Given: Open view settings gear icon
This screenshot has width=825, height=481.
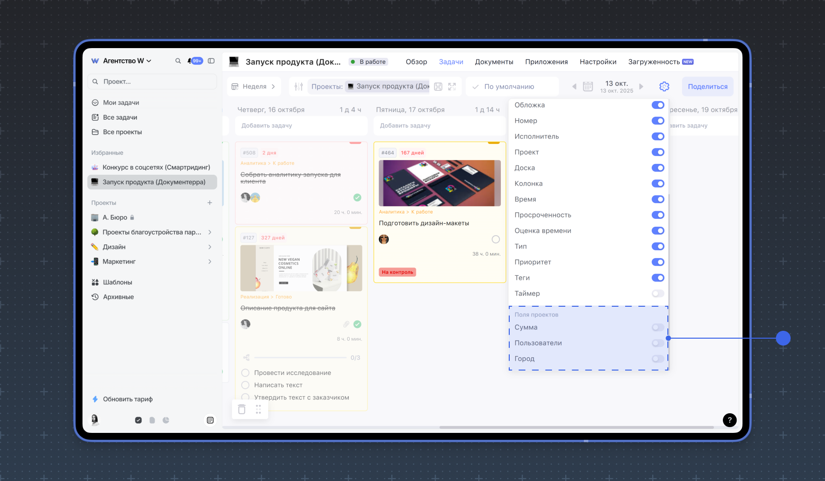Looking at the screenshot, I should point(664,86).
